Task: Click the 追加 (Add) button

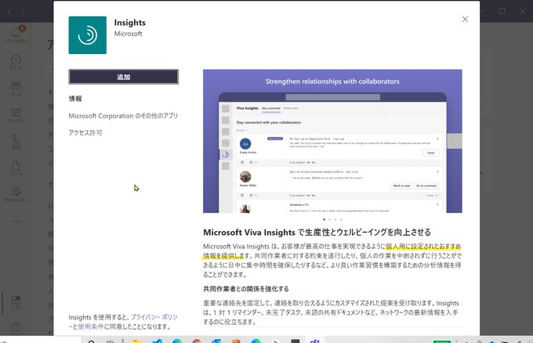Action: point(123,77)
